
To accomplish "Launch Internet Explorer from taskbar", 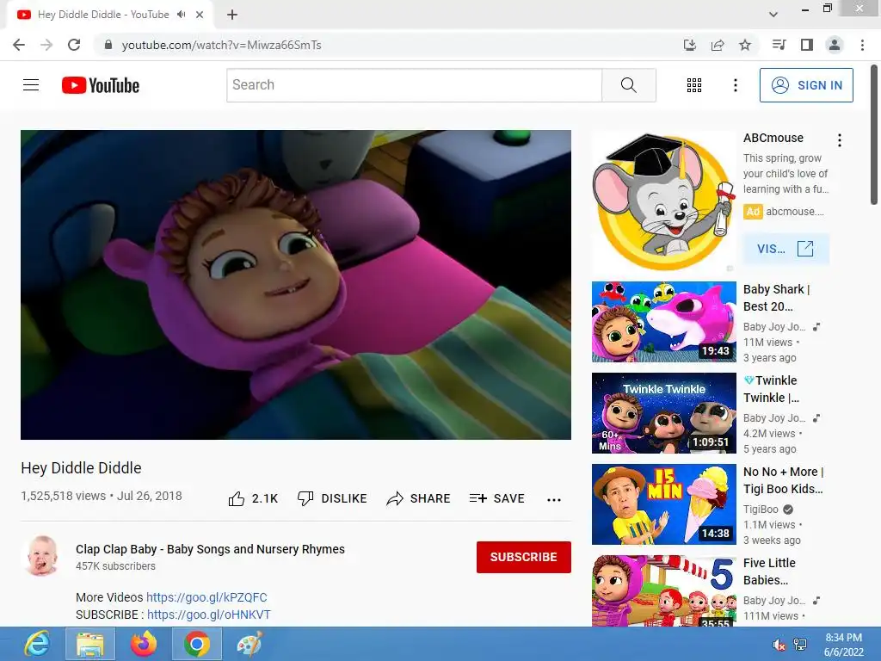I will pyautogui.click(x=36, y=644).
